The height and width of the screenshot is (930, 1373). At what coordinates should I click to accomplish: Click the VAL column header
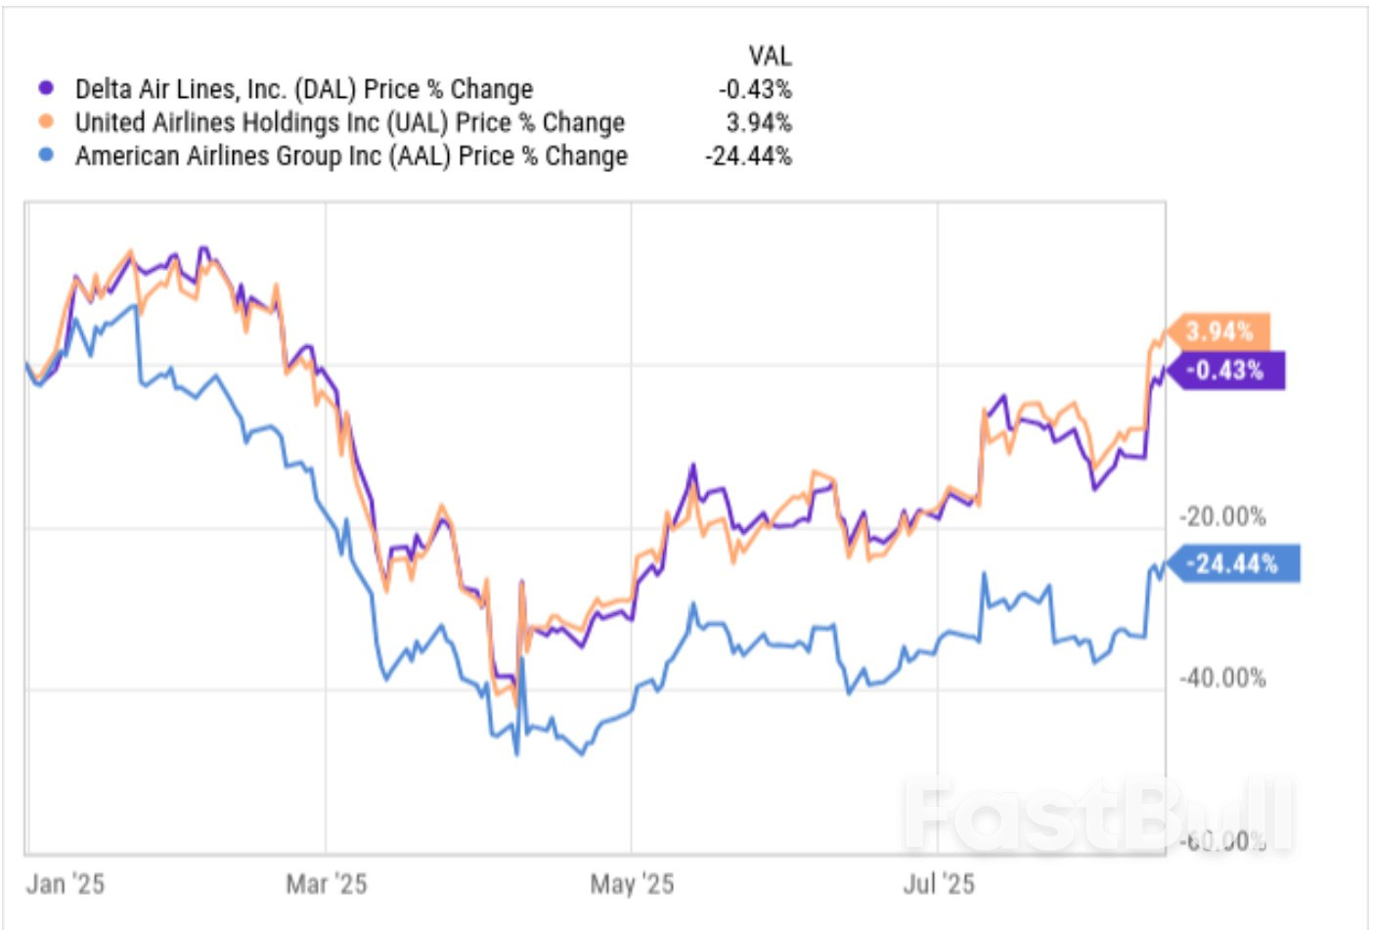770,56
